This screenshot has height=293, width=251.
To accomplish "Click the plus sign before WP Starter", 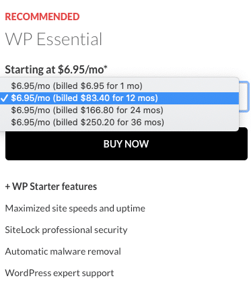I will pos(7,187).
